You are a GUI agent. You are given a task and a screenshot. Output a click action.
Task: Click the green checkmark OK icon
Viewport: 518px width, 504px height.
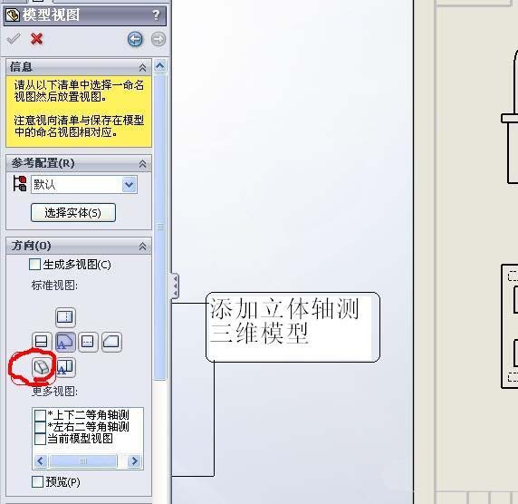(x=14, y=39)
